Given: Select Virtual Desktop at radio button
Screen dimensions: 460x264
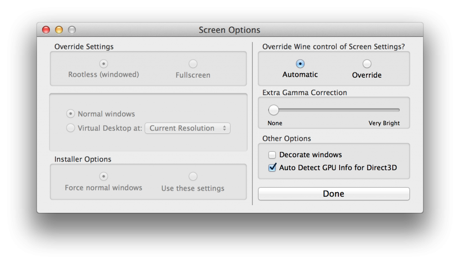Looking at the screenshot, I should click(71, 128).
